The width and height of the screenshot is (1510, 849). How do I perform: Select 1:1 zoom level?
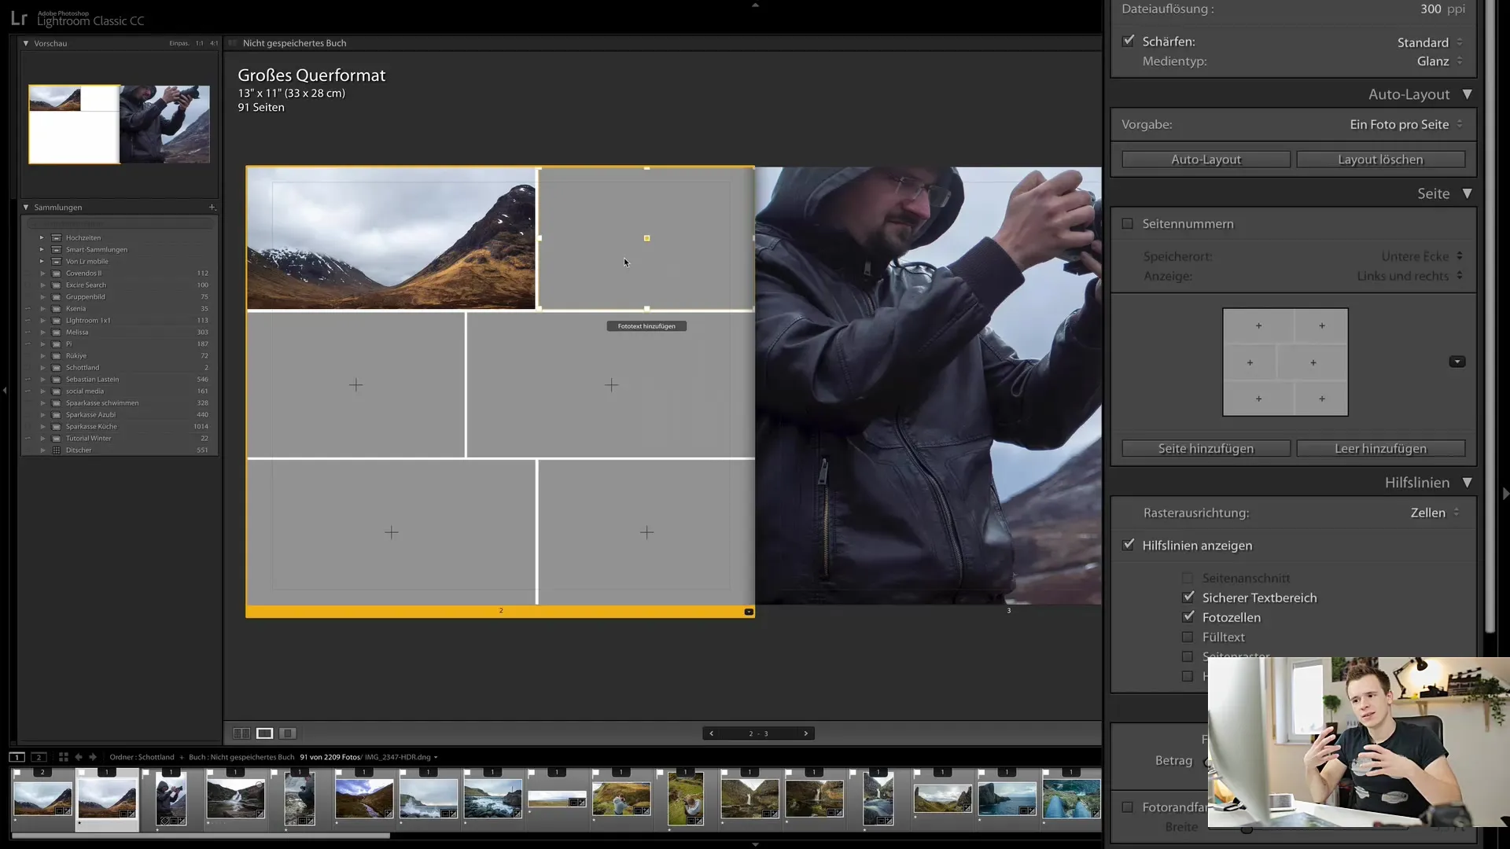pyautogui.click(x=200, y=43)
